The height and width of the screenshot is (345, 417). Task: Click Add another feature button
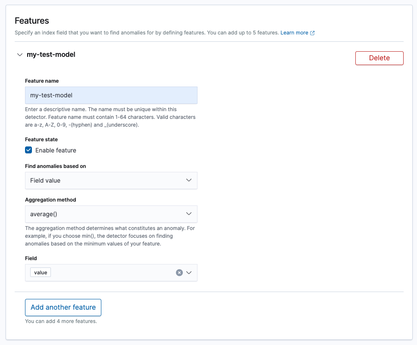coord(63,308)
